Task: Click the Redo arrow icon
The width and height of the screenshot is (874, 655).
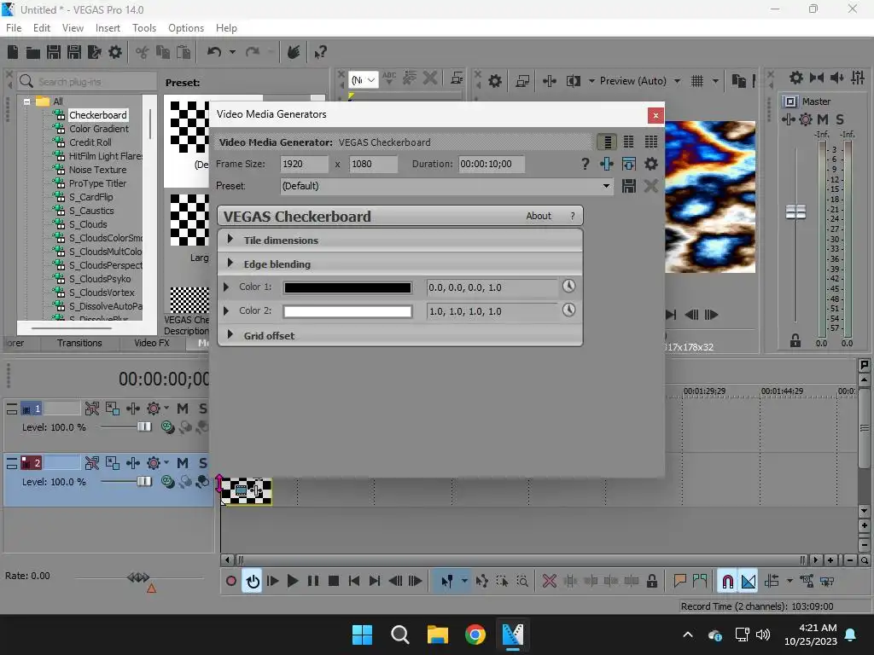Action: [253, 52]
